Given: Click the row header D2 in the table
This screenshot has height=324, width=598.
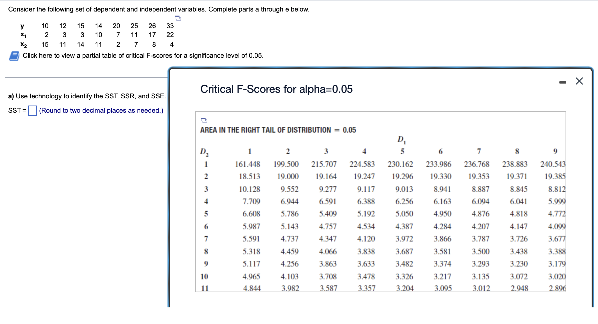Looking at the screenshot, I should pos(205,152).
